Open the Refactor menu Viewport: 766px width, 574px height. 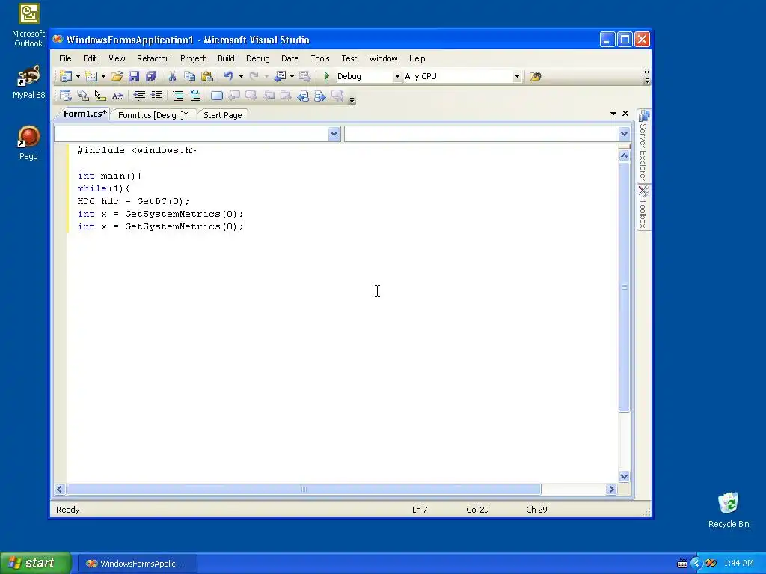coord(153,58)
